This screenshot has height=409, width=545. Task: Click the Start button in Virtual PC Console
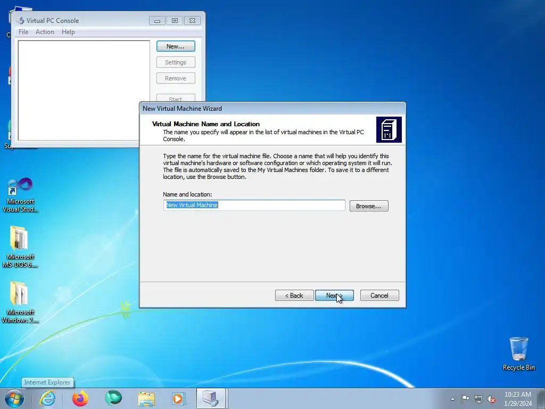click(x=176, y=99)
